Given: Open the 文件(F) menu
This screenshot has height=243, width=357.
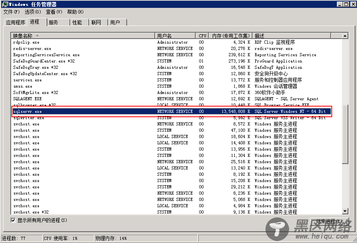Looking at the screenshot, I should (11, 12).
